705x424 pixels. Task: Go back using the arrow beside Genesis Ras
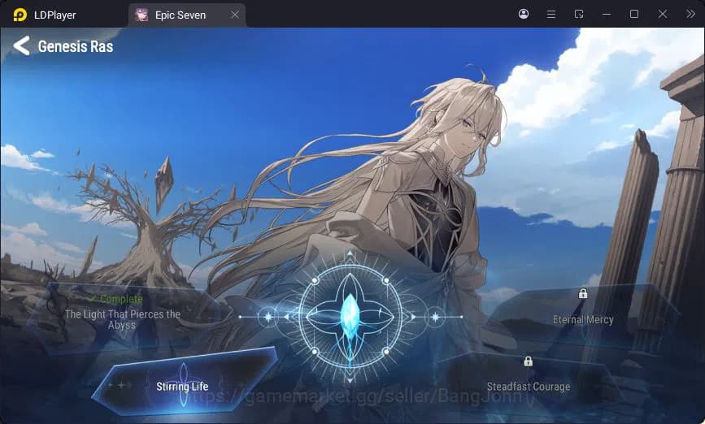(21, 46)
